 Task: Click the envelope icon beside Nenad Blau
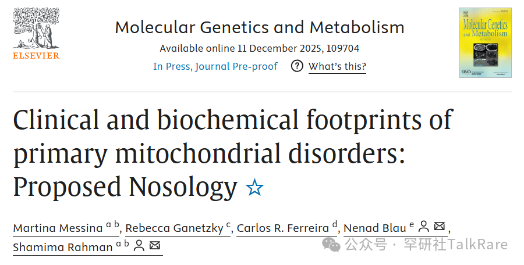440,227
